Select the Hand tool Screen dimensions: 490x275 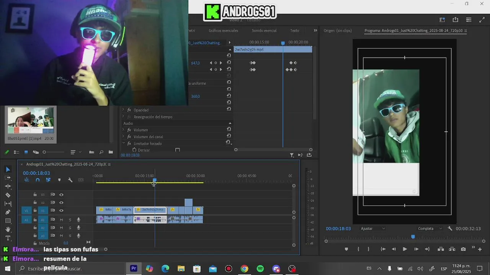8,230
